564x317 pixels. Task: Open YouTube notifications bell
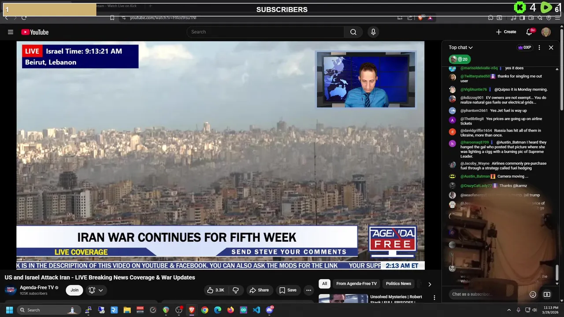click(x=529, y=32)
